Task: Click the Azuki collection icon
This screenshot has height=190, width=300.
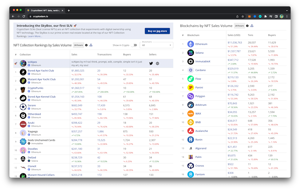Action: coord(23,124)
